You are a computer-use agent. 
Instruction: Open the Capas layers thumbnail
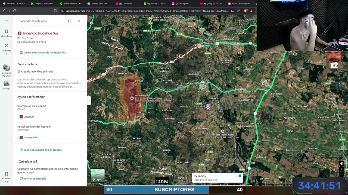[x=98, y=175]
